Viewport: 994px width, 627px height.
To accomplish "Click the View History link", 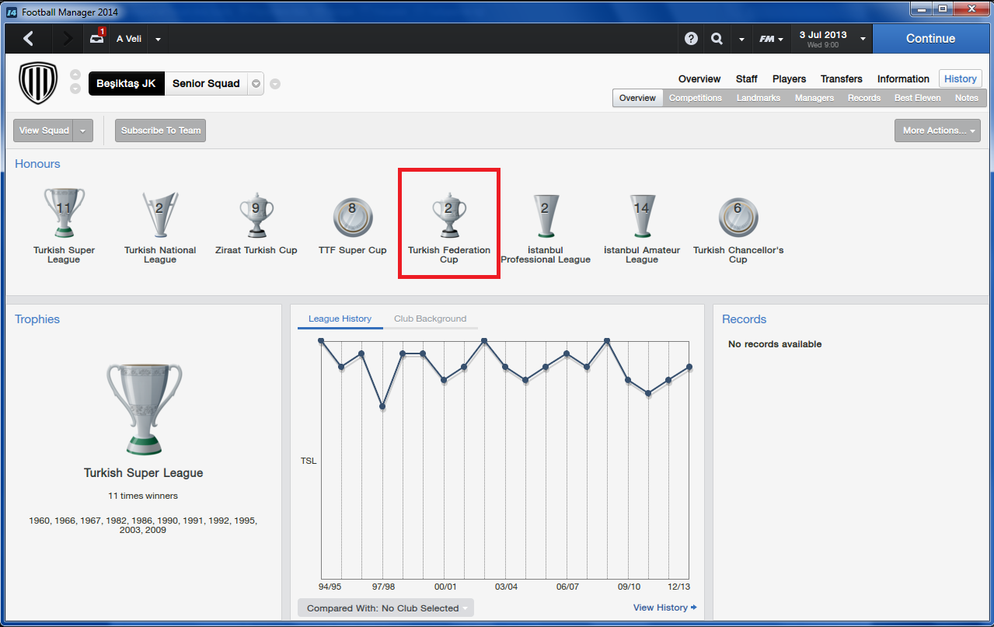I will pyautogui.click(x=665, y=608).
